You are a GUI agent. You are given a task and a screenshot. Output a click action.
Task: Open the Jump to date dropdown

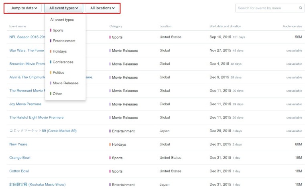pos(24,8)
